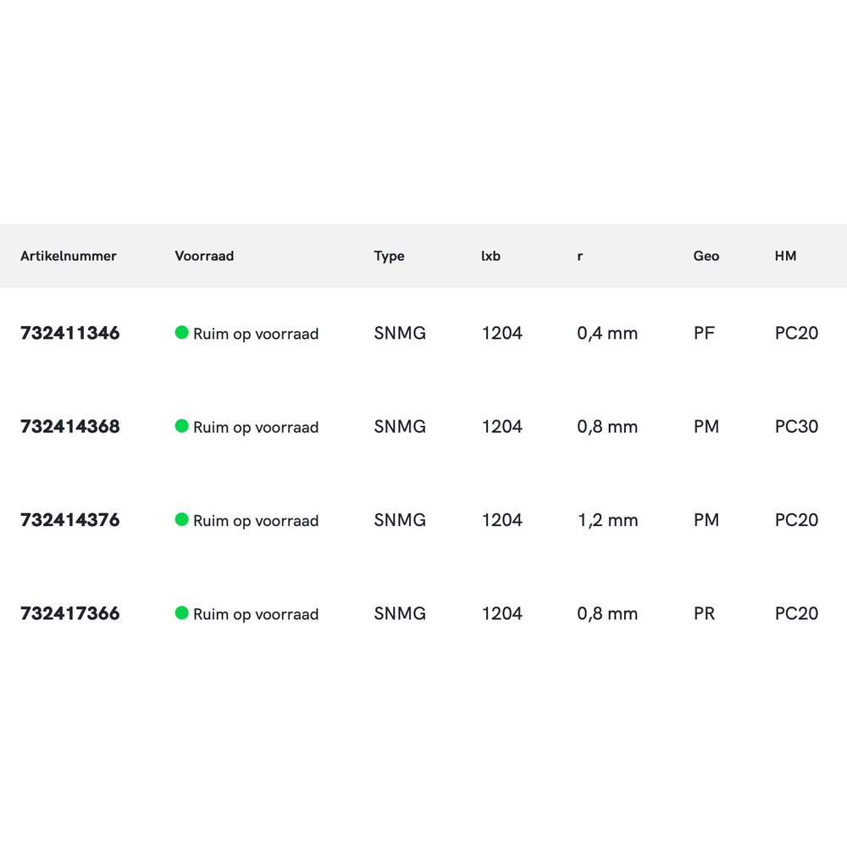Click the r radius column header
This screenshot has width=847, height=847.
pos(580,256)
